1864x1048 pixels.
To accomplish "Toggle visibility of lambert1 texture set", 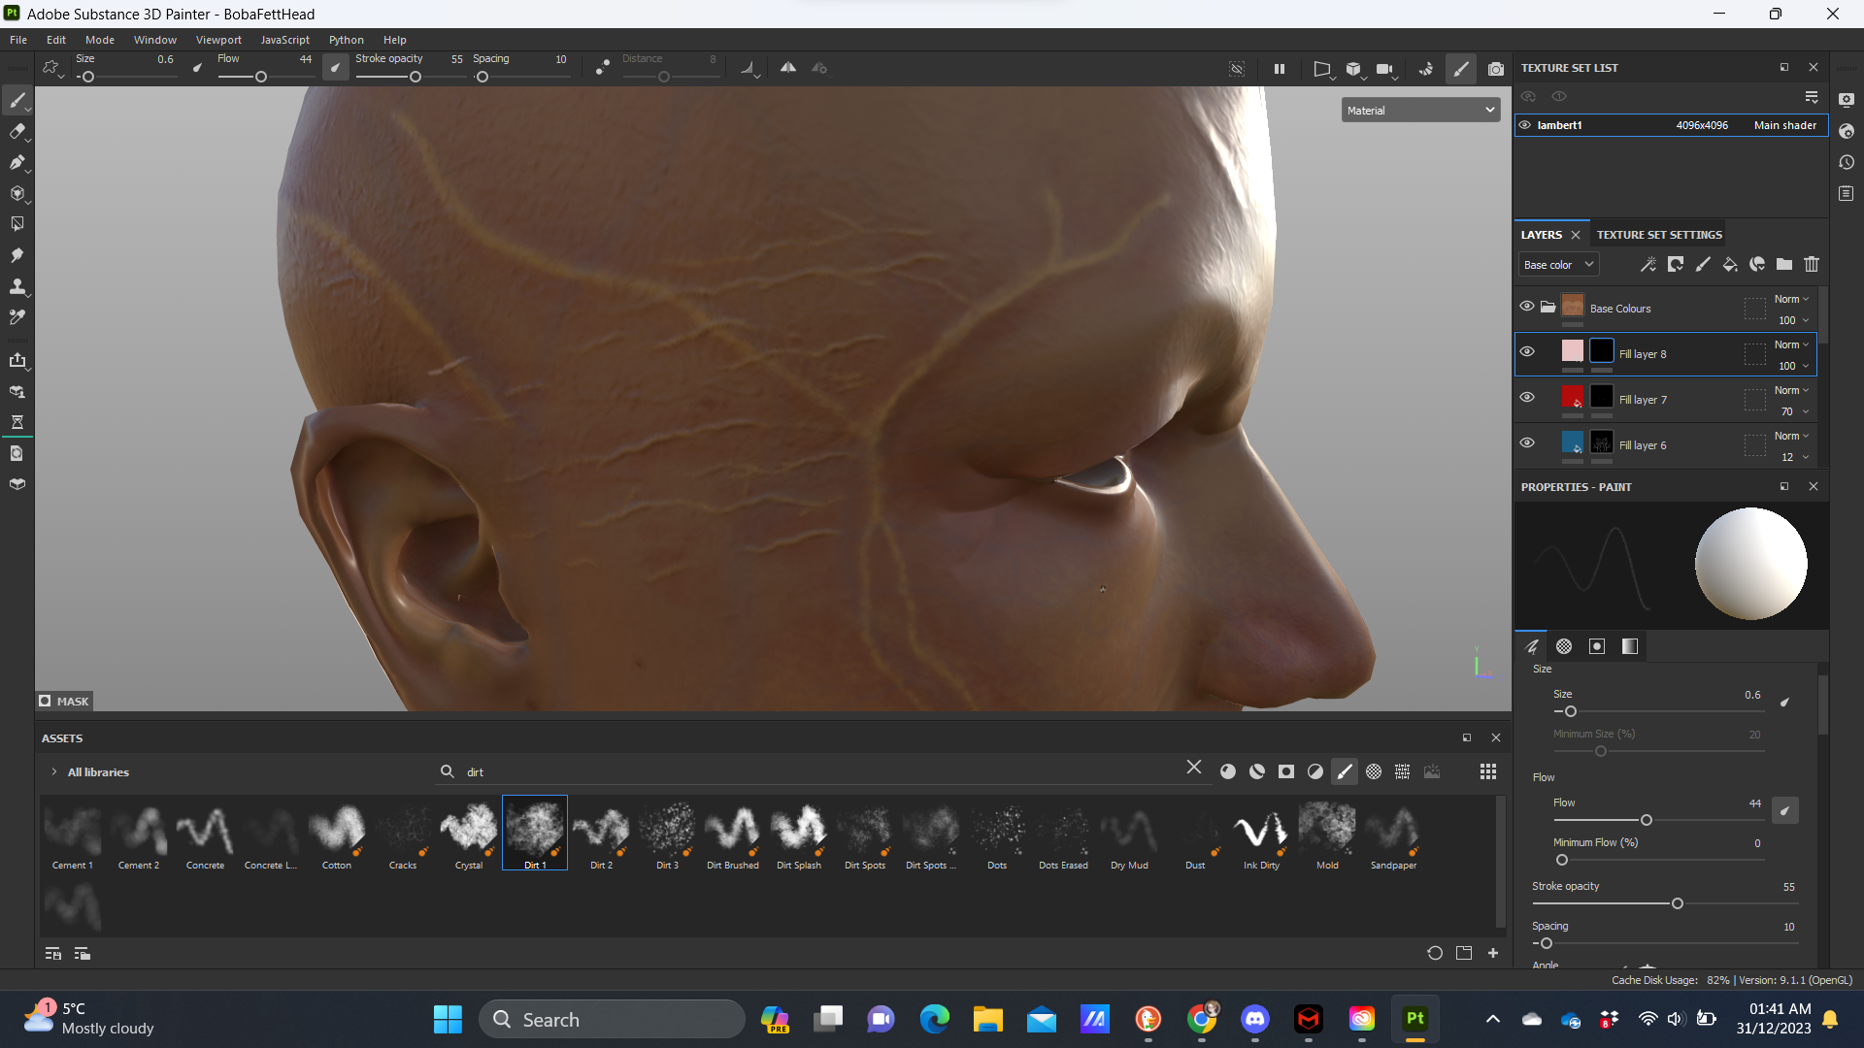I will coord(1525,125).
